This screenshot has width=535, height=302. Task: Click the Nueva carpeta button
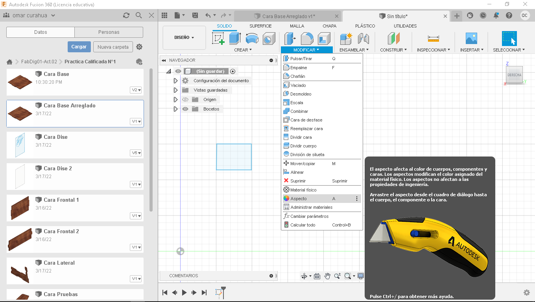113,47
